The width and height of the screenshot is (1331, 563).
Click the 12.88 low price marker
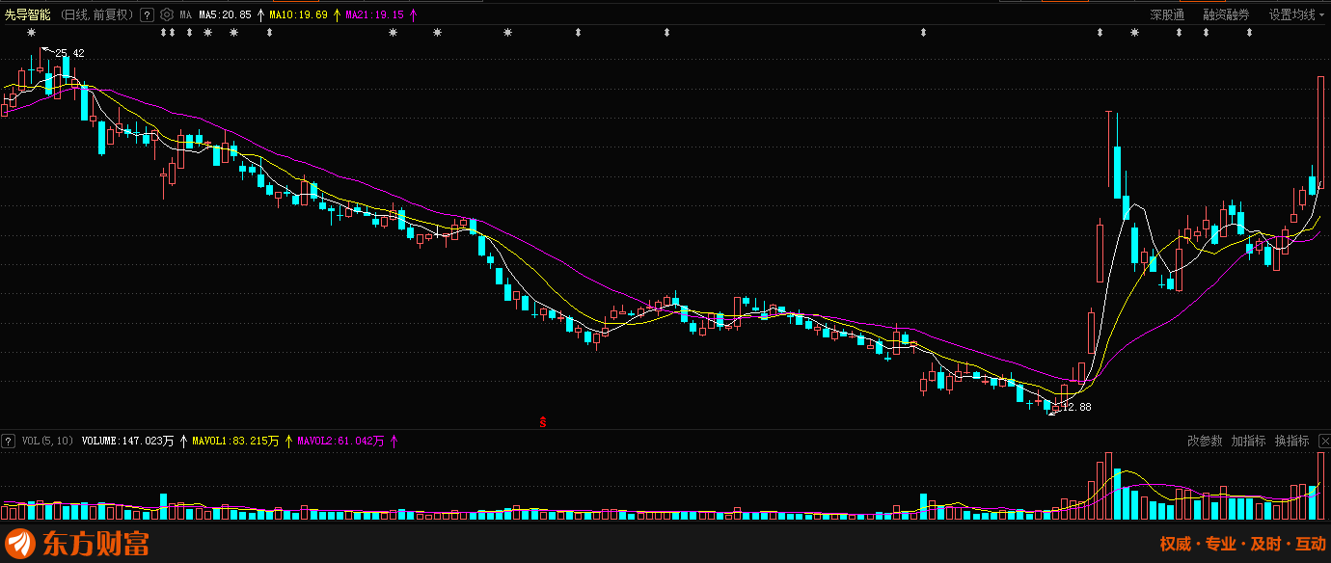point(1076,408)
